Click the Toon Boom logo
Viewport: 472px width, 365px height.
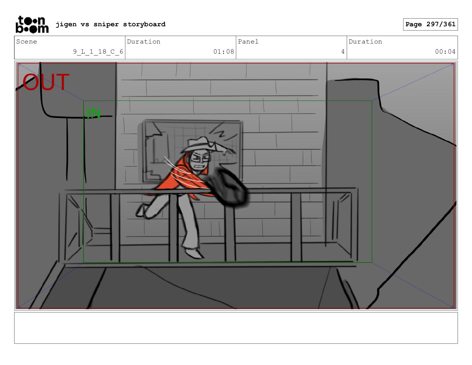32,24
